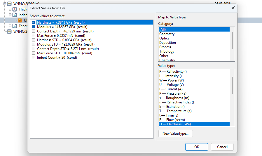Click the Thickness measurement icon in tree
The height and width of the screenshot is (156, 262).
(15, 9)
